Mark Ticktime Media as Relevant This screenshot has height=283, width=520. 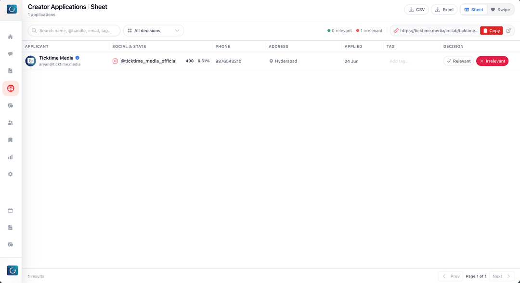click(459, 61)
